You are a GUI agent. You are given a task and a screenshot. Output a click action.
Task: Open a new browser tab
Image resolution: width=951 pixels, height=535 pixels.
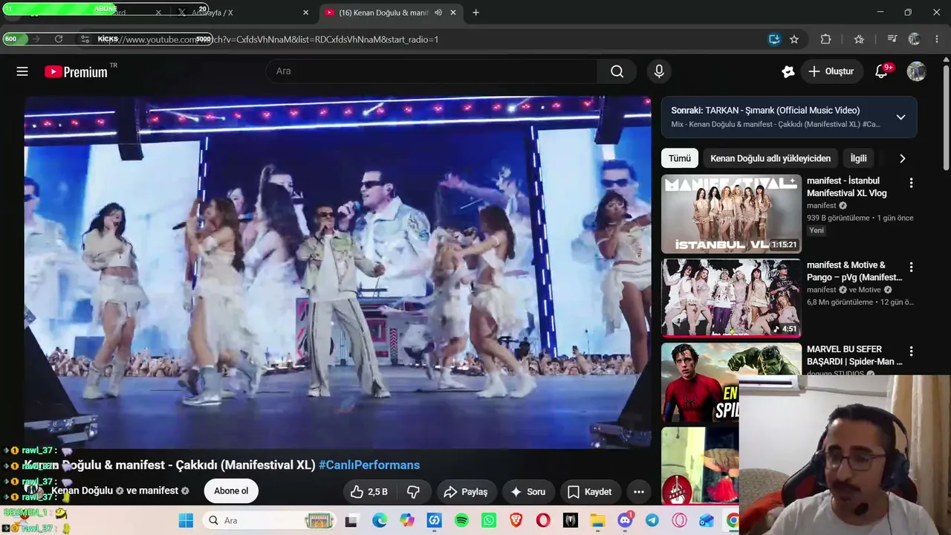(x=475, y=13)
